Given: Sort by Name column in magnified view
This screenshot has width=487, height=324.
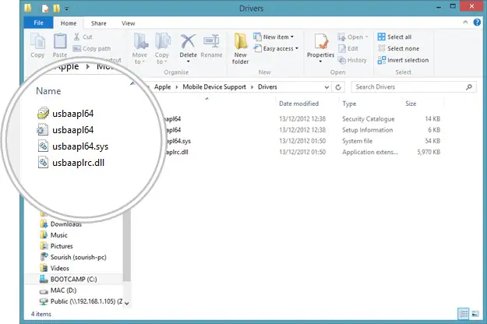Looking at the screenshot, I should tap(48, 91).
